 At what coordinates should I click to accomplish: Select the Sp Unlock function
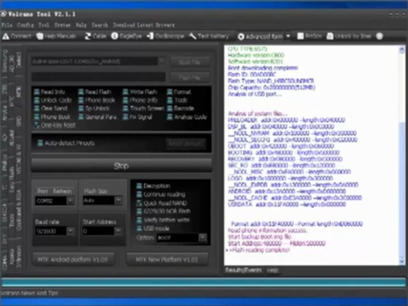94,108
